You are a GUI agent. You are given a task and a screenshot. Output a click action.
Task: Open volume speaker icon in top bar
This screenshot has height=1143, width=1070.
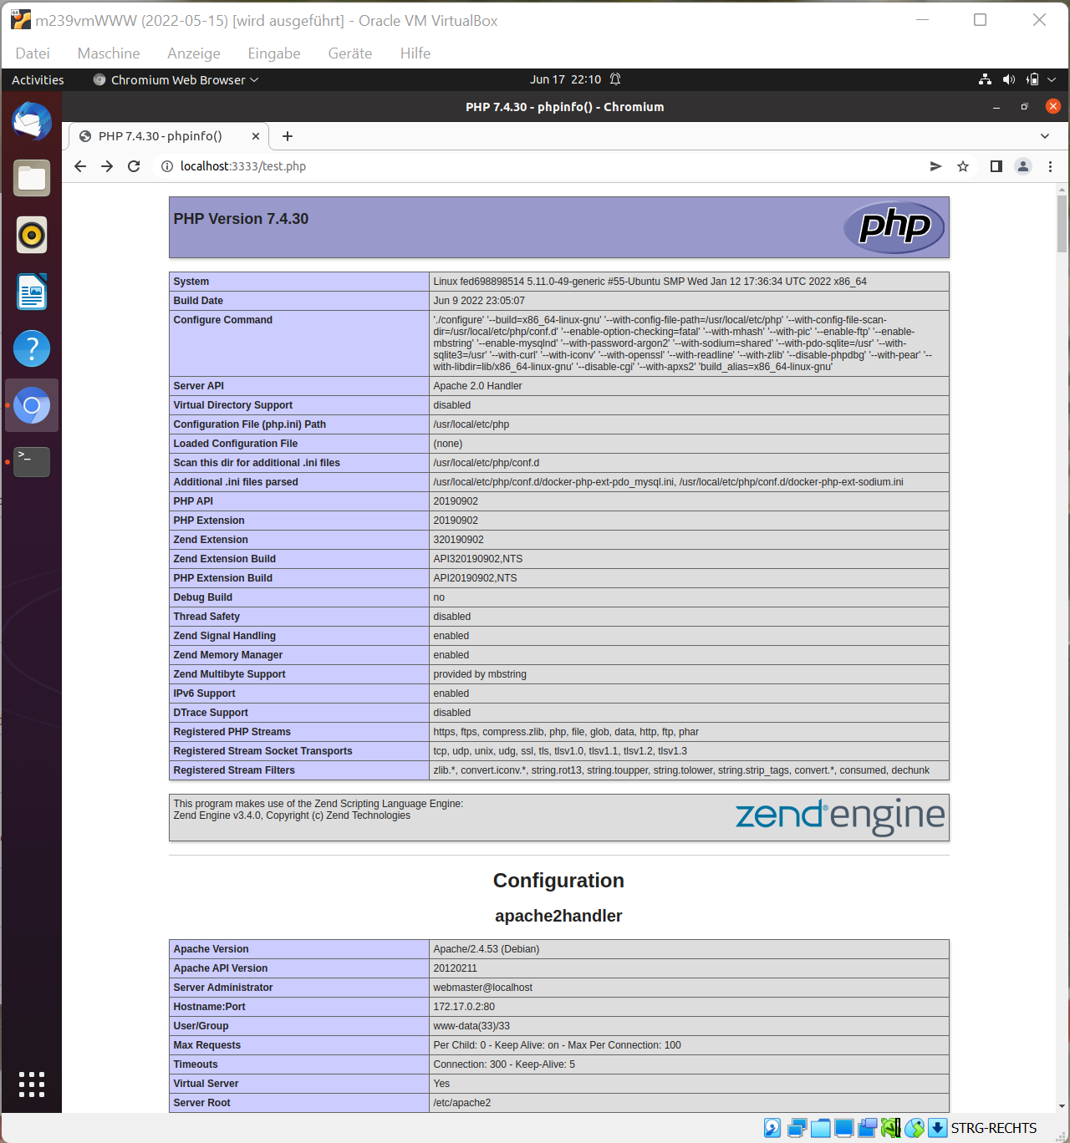point(1009,79)
